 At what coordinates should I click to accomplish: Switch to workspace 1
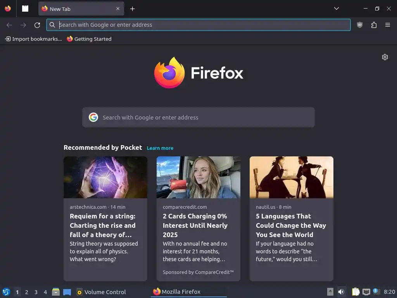pos(17,292)
